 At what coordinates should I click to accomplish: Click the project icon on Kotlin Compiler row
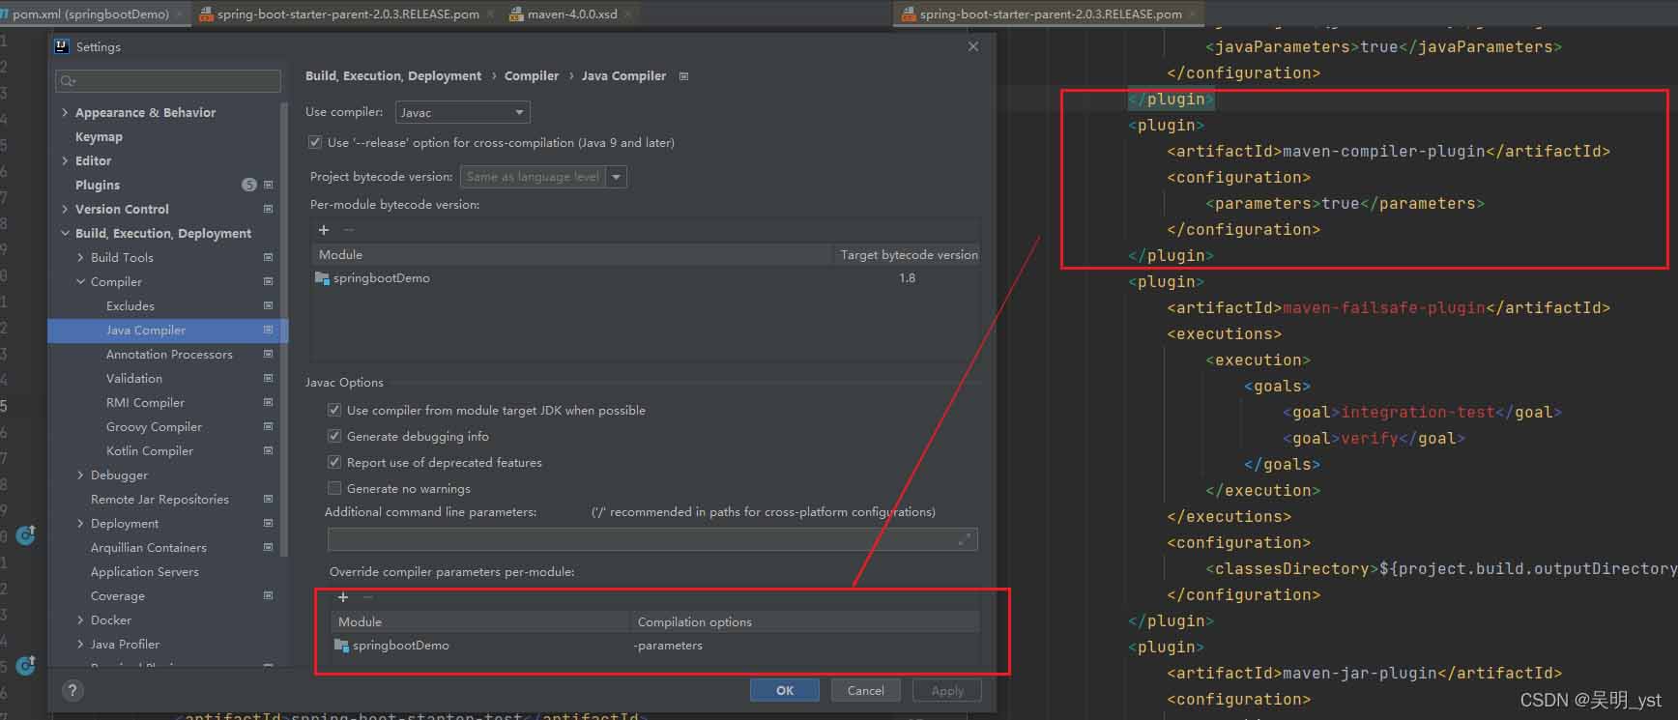tap(269, 450)
